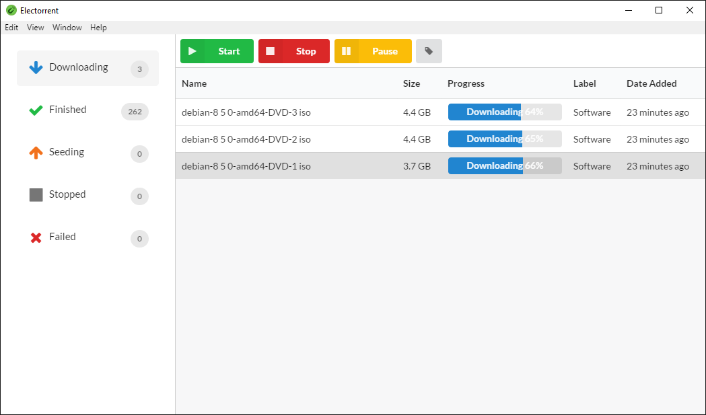Click the green Finished checkmark icon

click(36, 110)
